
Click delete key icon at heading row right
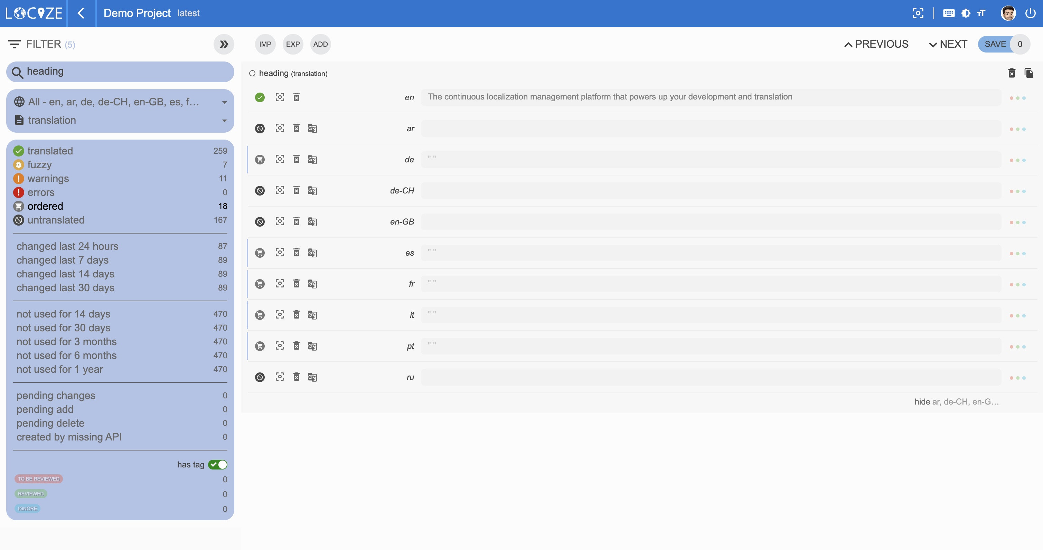1012,73
